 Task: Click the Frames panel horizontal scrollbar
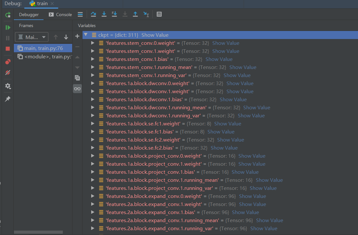pos(38,232)
